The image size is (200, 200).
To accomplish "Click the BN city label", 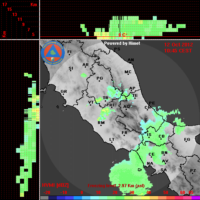I will pos(164,153).
